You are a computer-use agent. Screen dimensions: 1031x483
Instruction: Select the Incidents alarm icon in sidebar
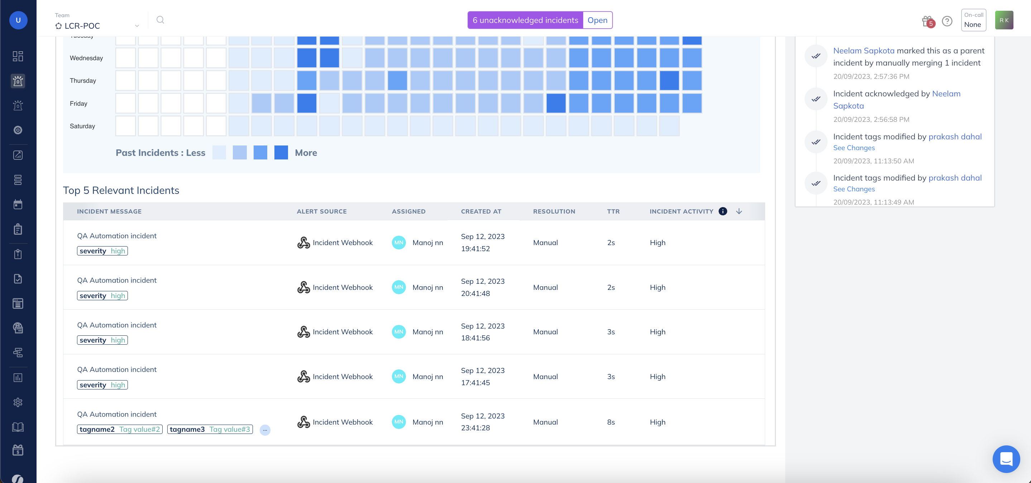(x=18, y=81)
